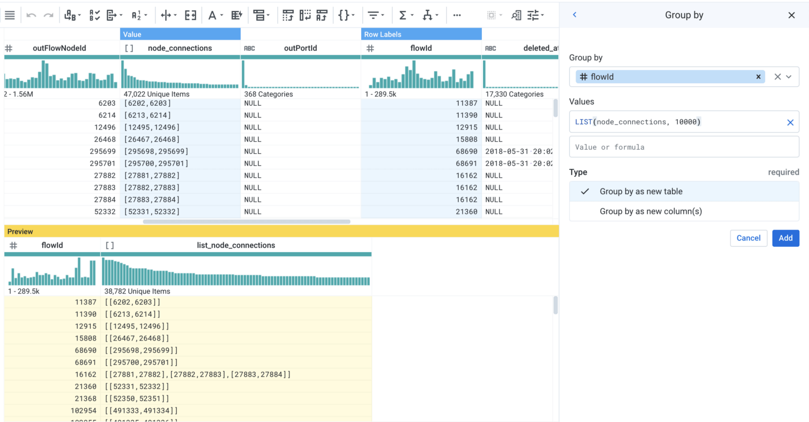Viewport: 809px width, 422px height.
Task: Open the sliders view options icon
Action: 536,16
